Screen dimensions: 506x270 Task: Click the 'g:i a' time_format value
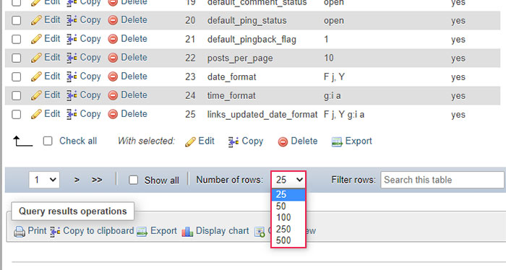pos(332,96)
